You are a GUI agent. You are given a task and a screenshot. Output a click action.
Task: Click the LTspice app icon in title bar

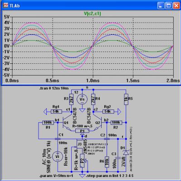click(x=5, y=5)
